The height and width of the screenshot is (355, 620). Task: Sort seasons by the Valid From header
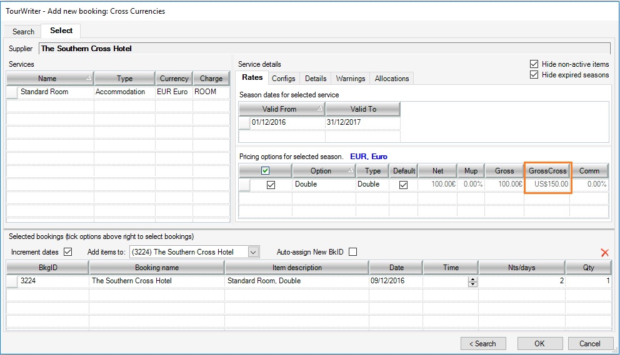pyautogui.click(x=279, y=109)
